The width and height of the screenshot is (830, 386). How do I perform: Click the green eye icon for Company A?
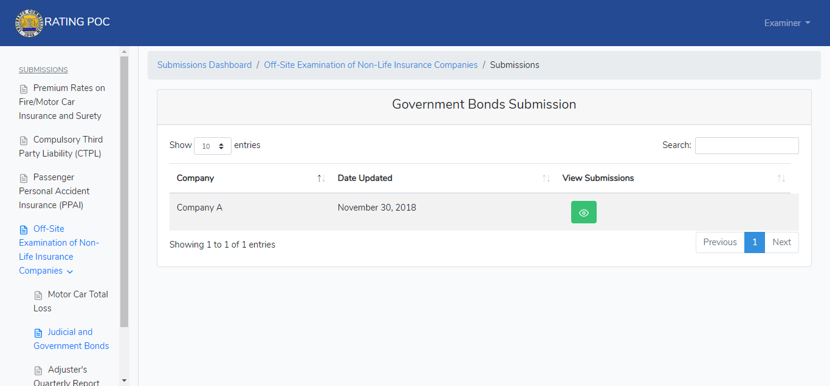pos(584,212)
